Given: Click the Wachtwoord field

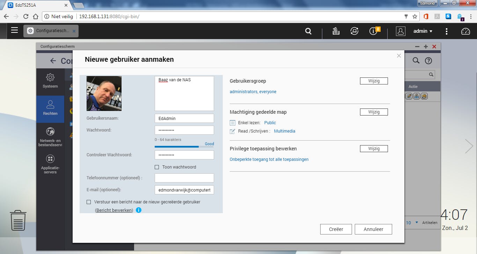Looking at the screenshot, I should [x=184, y=130].
